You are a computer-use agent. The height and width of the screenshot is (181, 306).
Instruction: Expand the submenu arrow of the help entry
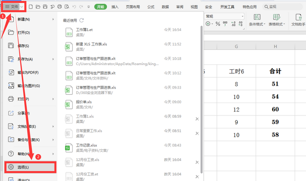[53, 154]
